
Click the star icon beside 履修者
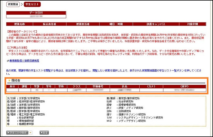pyautogui.click(x=9, y=81)
